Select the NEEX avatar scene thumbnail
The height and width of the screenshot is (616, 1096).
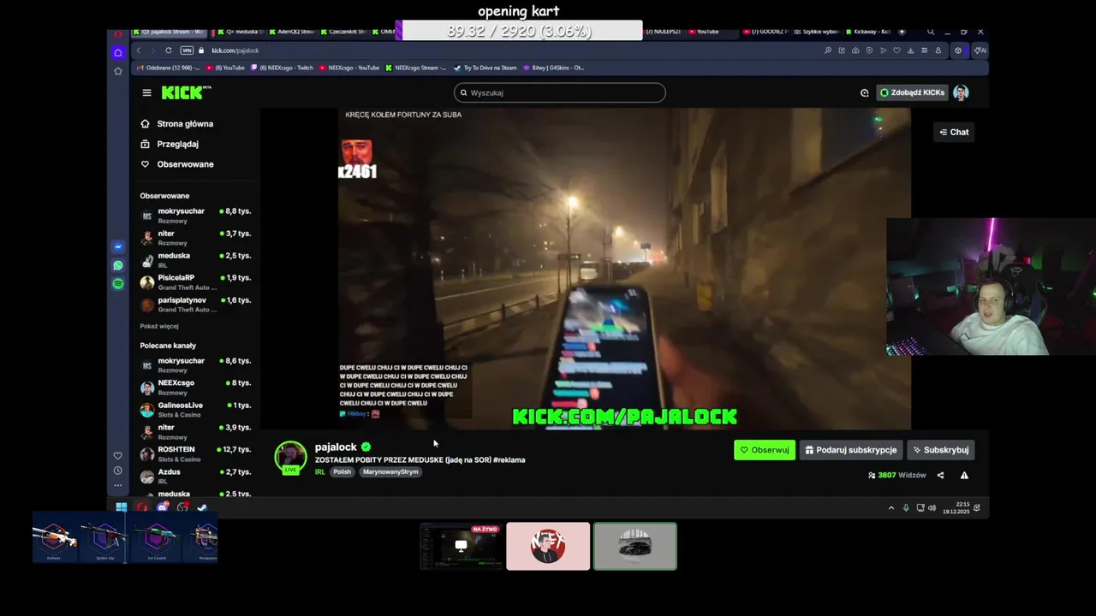[548, 546]
